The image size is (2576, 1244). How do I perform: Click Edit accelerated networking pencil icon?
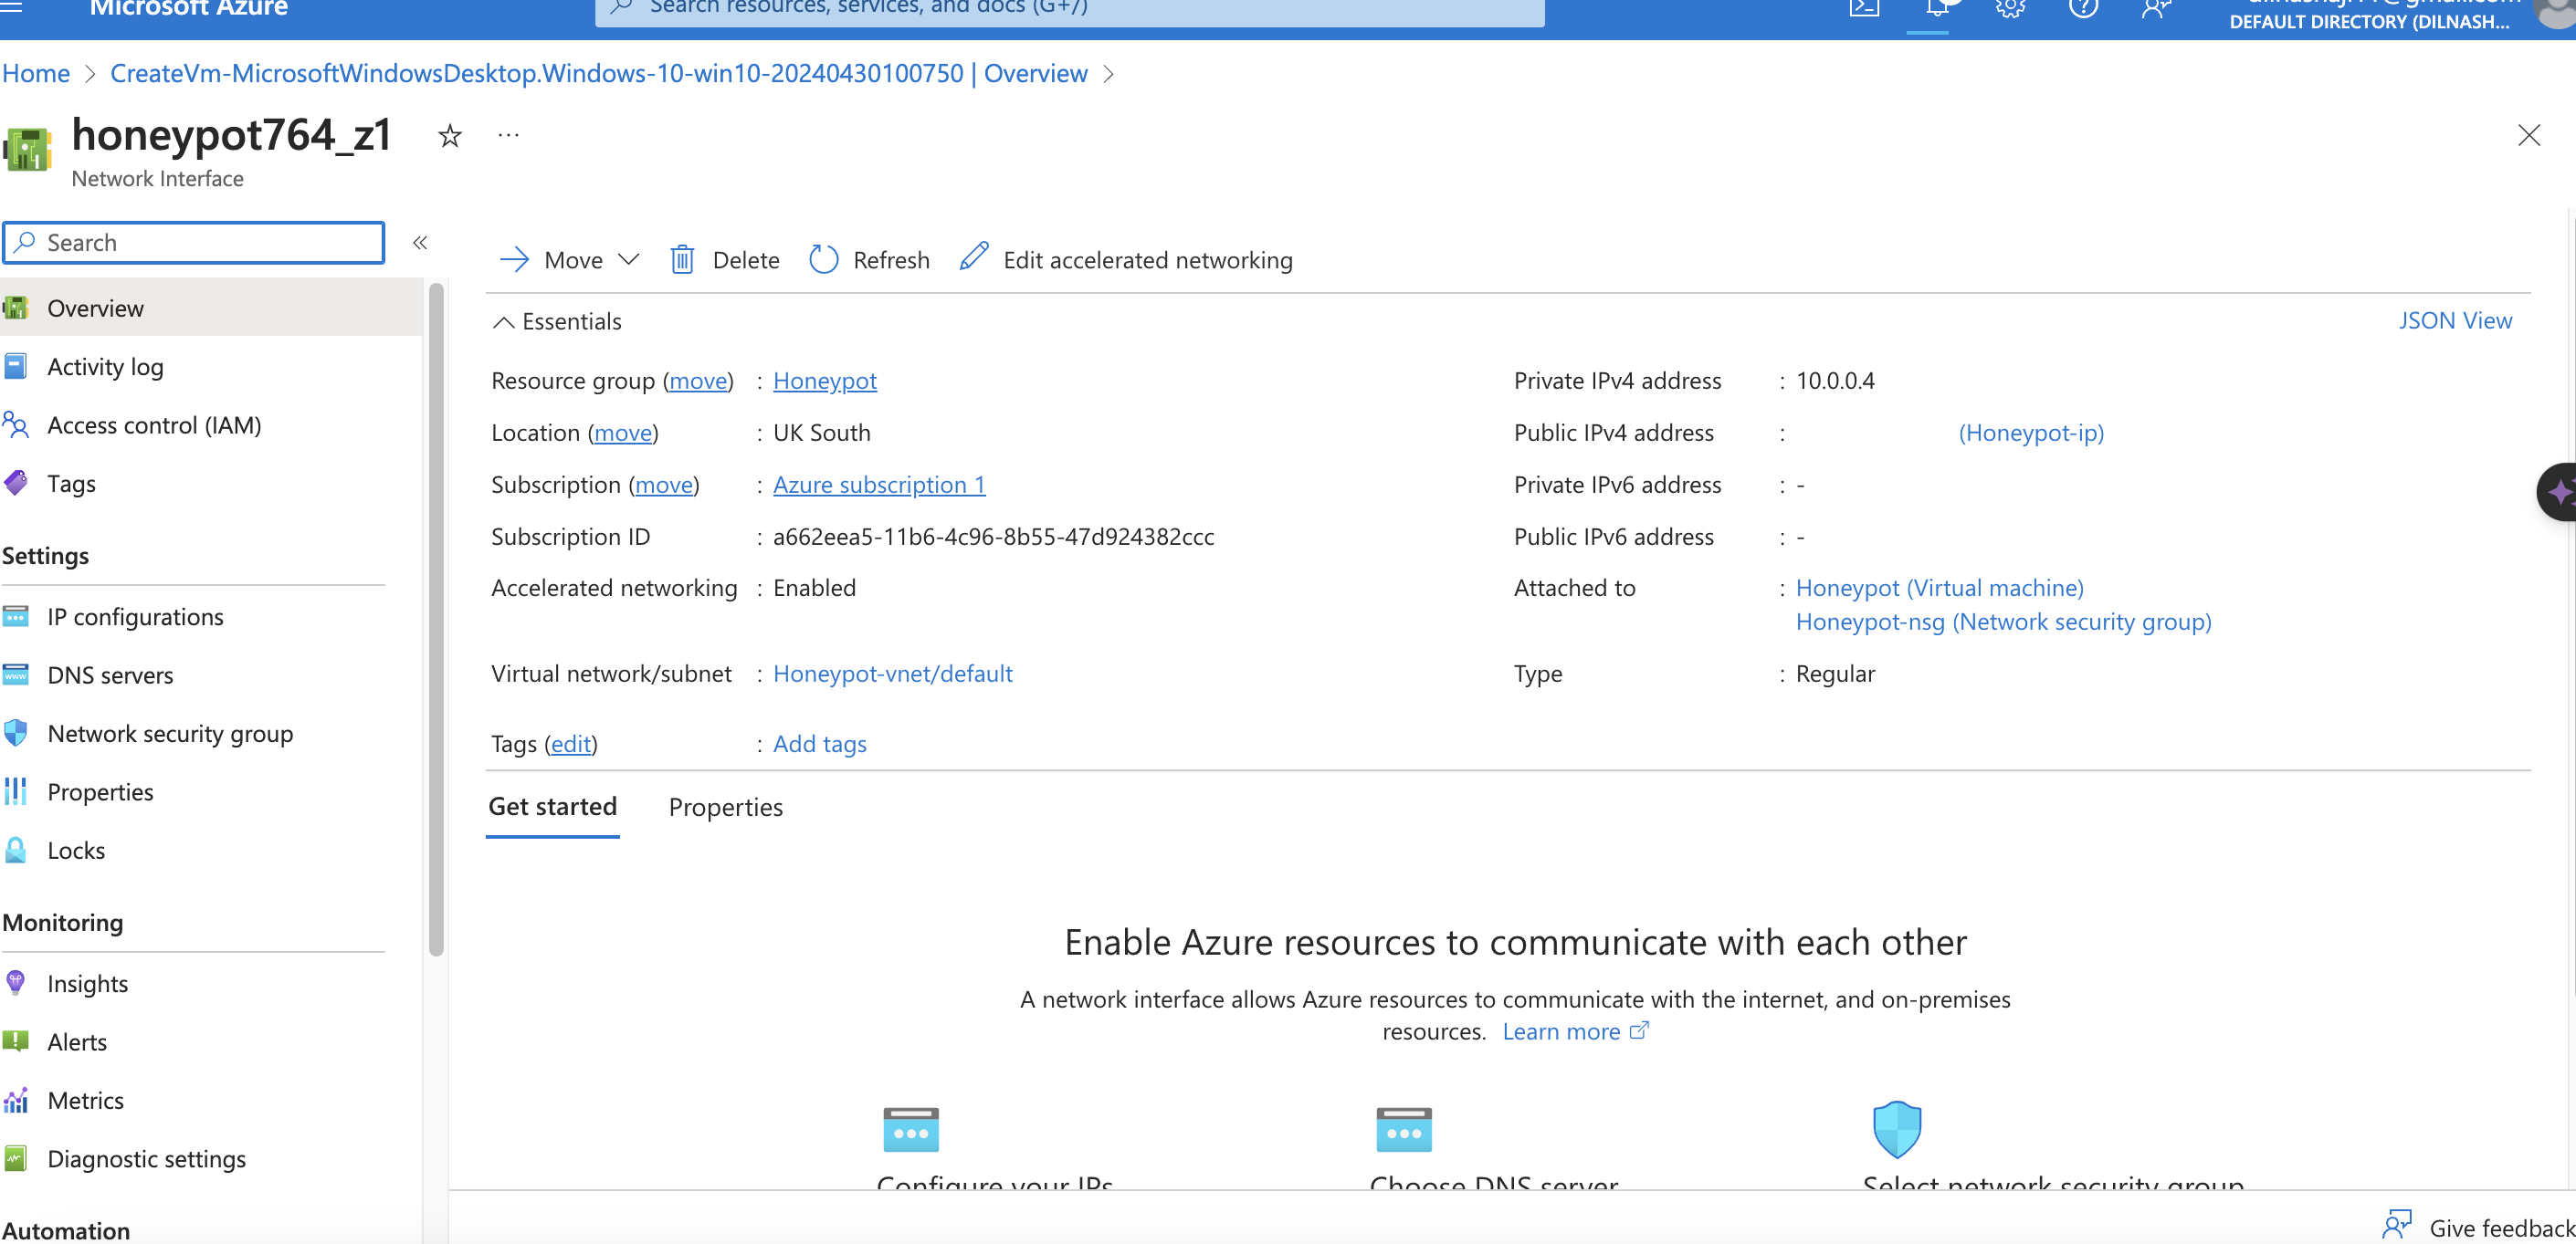pos(973,257)
